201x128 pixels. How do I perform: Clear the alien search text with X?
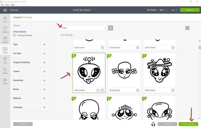tap(105, 28)
